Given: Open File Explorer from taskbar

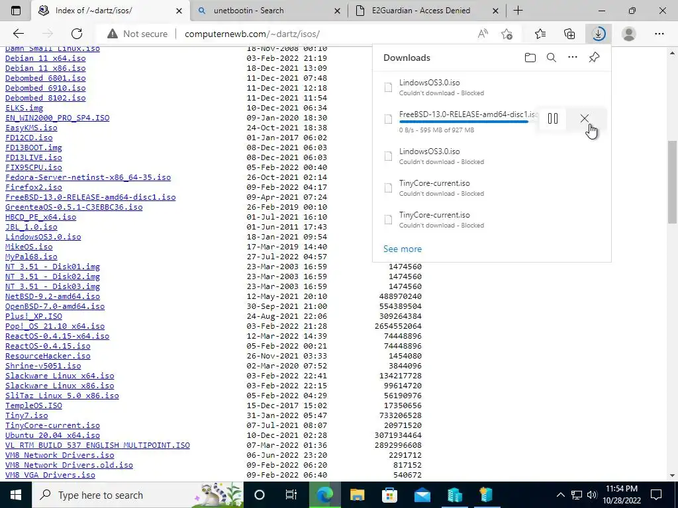Looking at the screenshot, I should pyautogui.click(x=357, y=495).
